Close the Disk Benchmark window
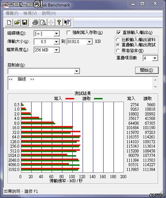The image size is (166, 198). [155, 3]
